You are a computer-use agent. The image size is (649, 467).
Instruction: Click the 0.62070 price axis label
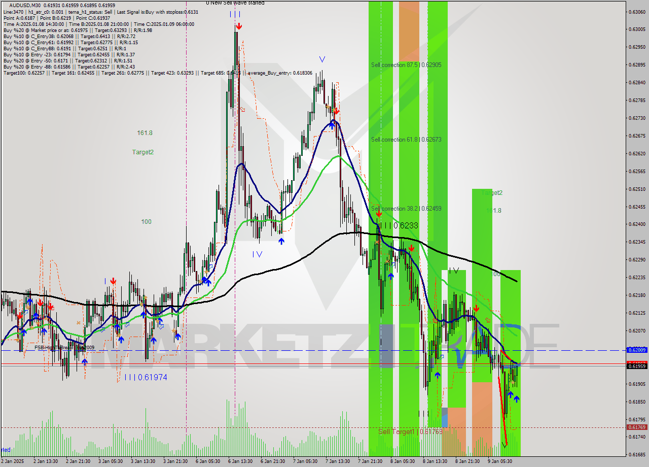pyautogui.click(x=637, y=330)
